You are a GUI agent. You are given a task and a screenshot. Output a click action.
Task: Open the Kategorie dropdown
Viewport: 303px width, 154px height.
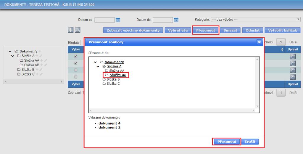coord(256,20)
